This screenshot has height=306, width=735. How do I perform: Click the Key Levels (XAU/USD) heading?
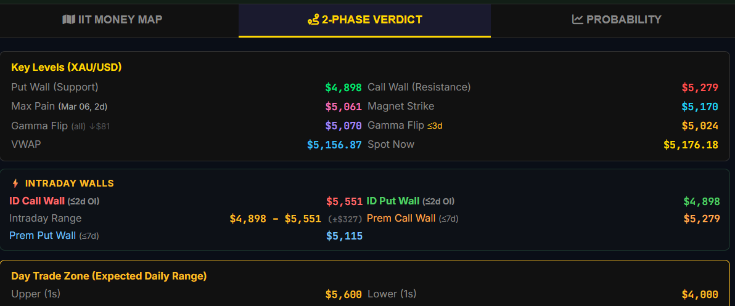(x=66, y=68)
